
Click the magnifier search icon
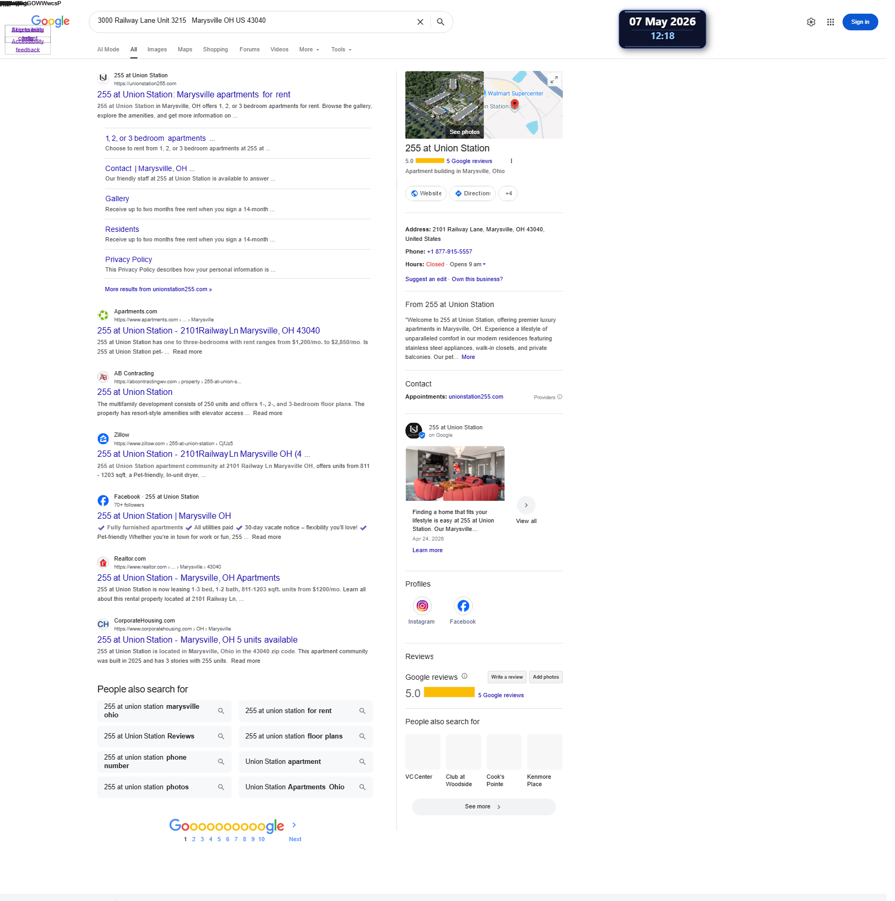[x=441, y=22]
